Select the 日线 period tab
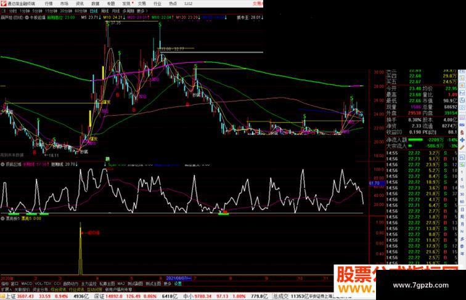 point(94,11)
